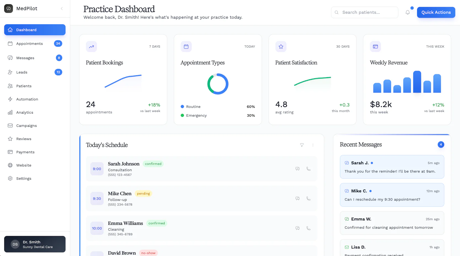Open Appointments in sidebar
Viewport: 460px width, 256px height.
[x=29, y=43]
